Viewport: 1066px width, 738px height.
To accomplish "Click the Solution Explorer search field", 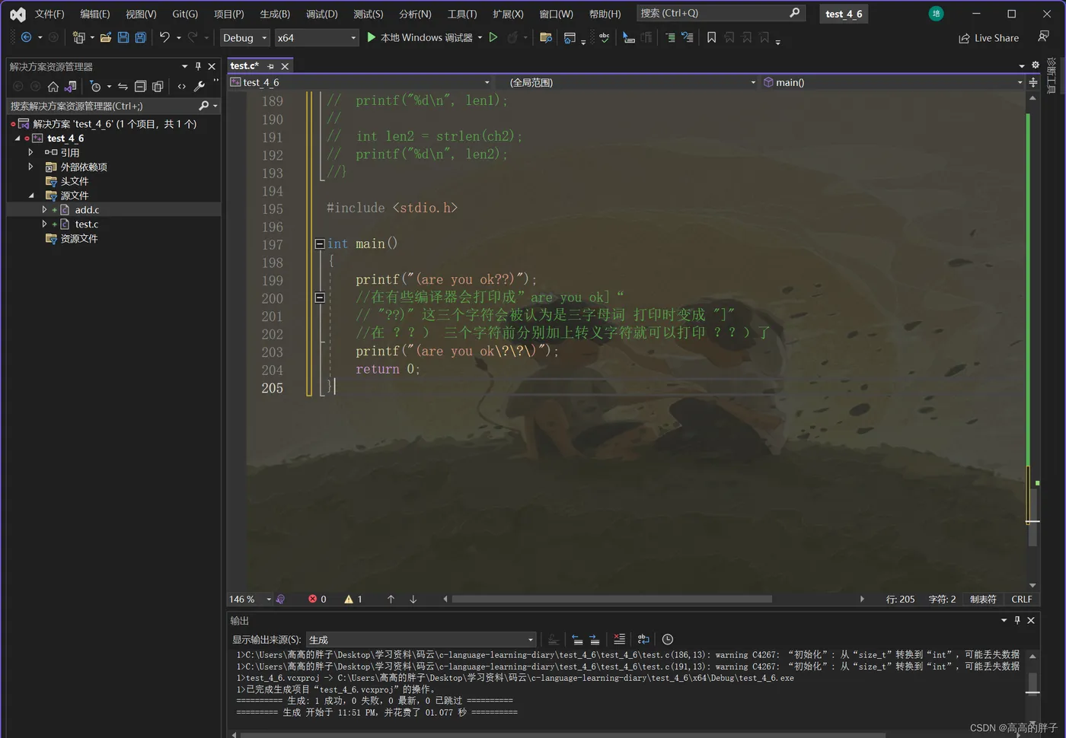I will (114, 106).
